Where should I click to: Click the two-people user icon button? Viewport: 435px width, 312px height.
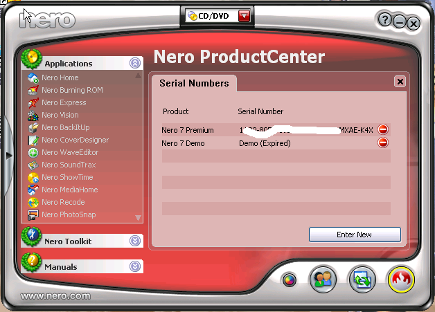click(x=323, y=279)
